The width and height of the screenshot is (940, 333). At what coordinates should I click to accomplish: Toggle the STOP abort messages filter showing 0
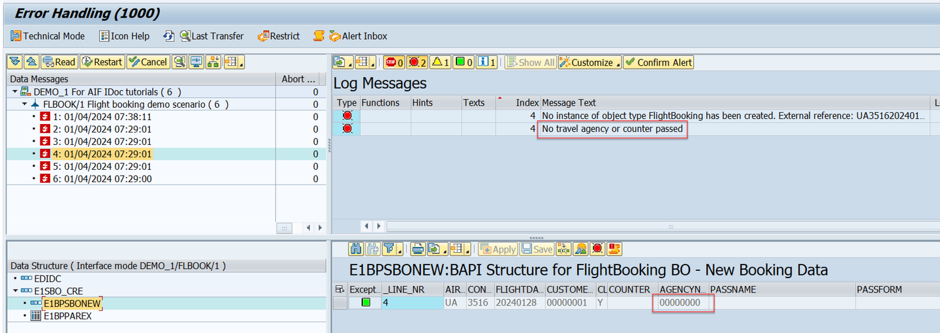click(x=394, y=62)
